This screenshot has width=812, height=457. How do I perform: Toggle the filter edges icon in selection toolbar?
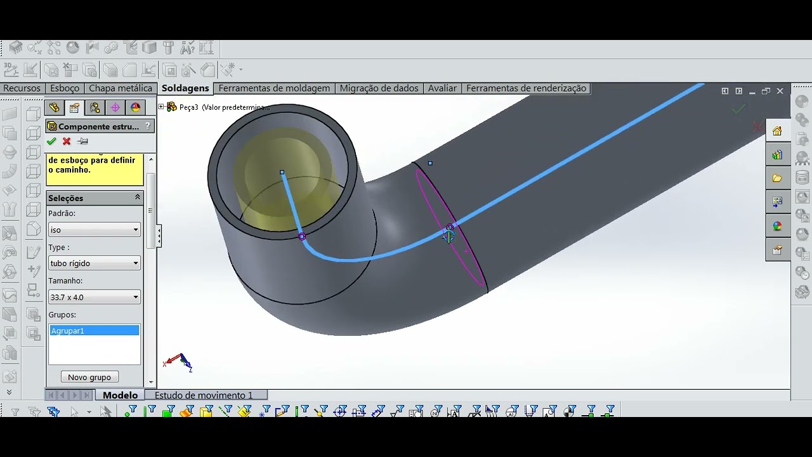pyautogui.click(x=150, y=411)
